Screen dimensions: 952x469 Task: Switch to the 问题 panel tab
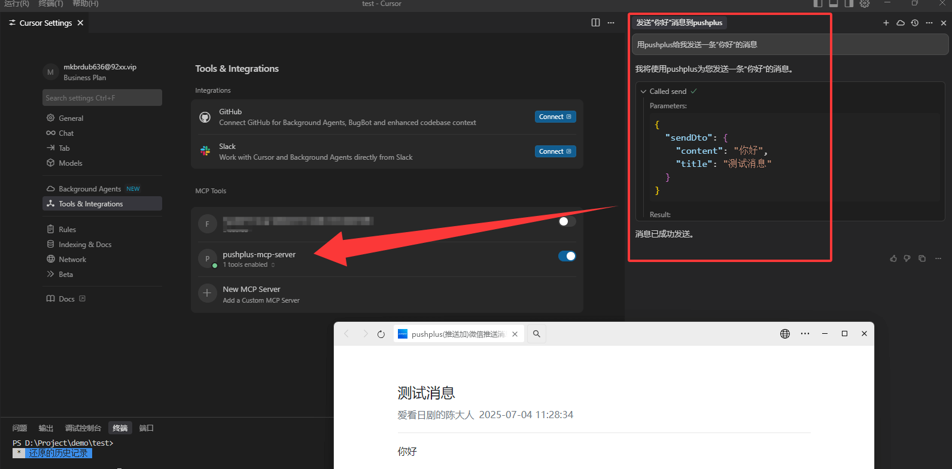coord(20,428)
